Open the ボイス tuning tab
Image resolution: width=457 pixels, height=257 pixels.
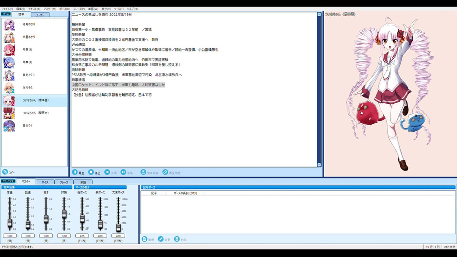point(45,182)
